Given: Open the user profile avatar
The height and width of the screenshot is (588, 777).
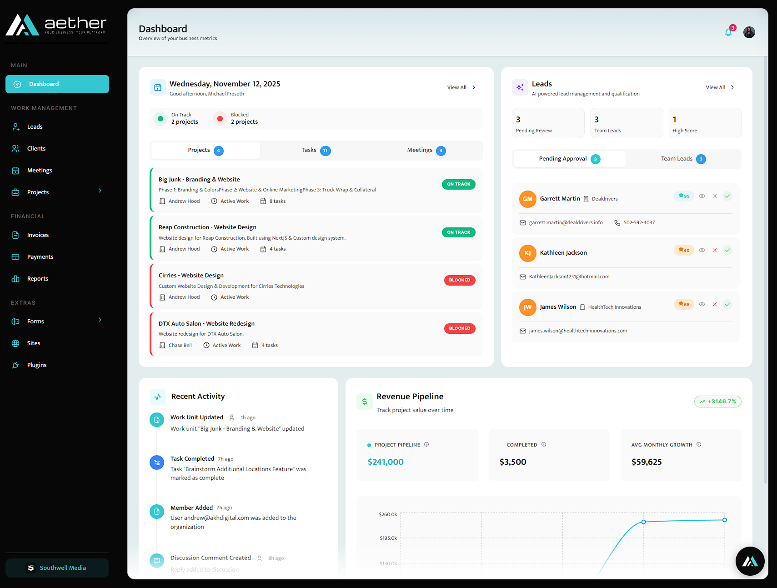Looking at the screenshot, I should 749,32.
